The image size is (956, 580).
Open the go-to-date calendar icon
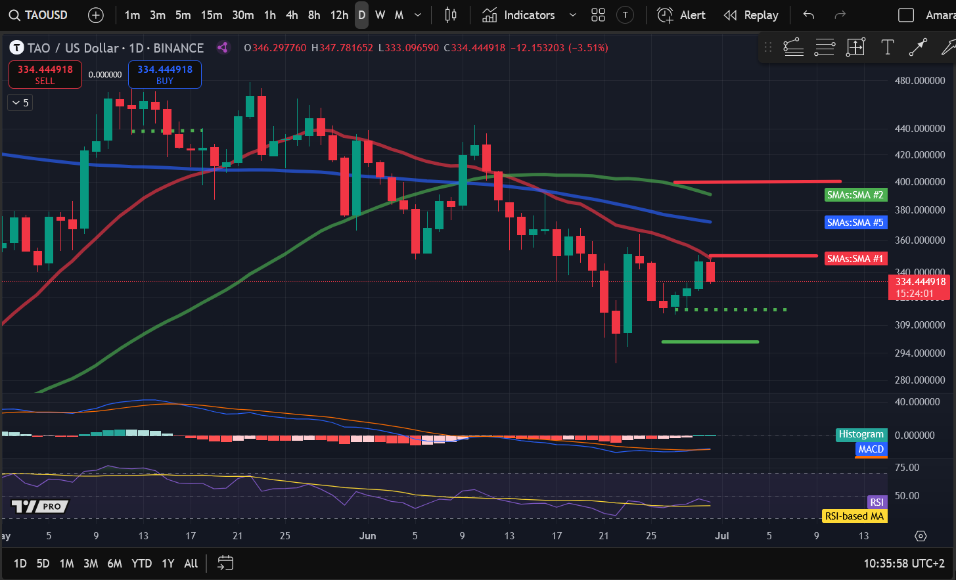click(x=225, y=563)
